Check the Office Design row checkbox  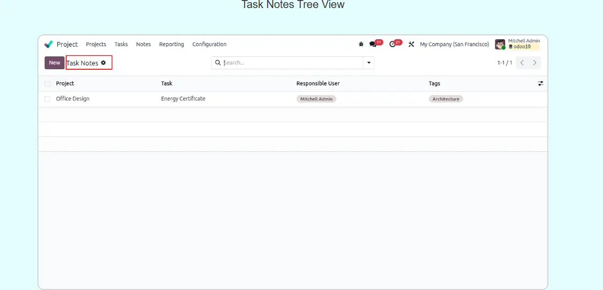pos(47,99)
